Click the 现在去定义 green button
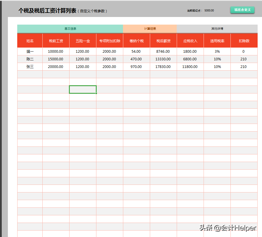The image size is (262, 237). click(242, 10)
